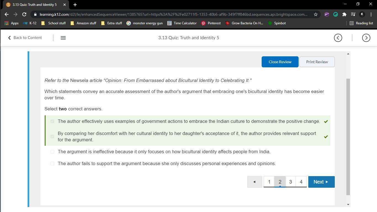Click Back to Content link
This screenshot has height=212, width=377.
click(25, 38)
